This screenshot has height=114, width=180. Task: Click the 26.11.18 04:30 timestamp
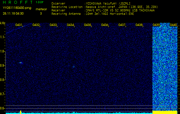(13, 13)
